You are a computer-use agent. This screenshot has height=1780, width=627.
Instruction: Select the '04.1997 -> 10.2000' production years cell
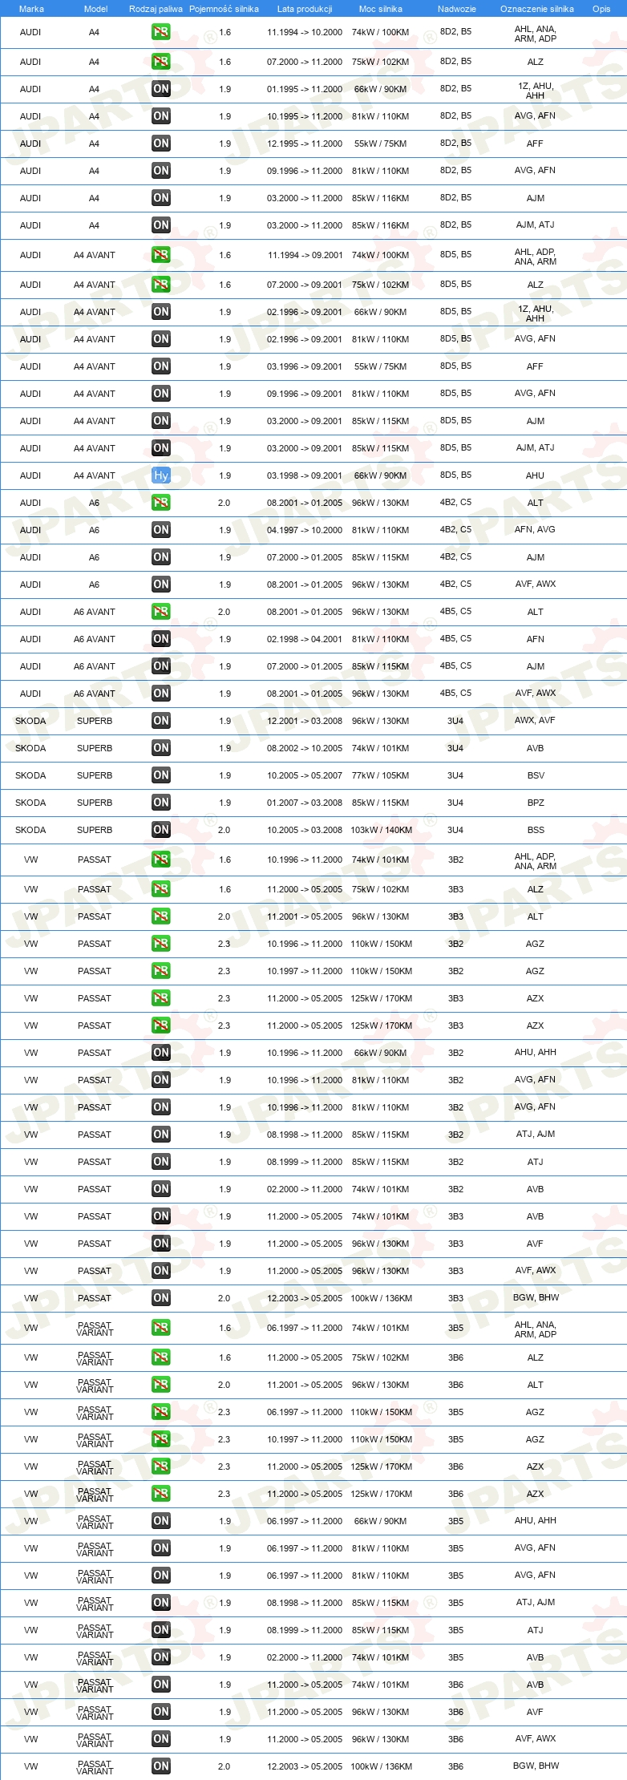[x=305, y=530]
